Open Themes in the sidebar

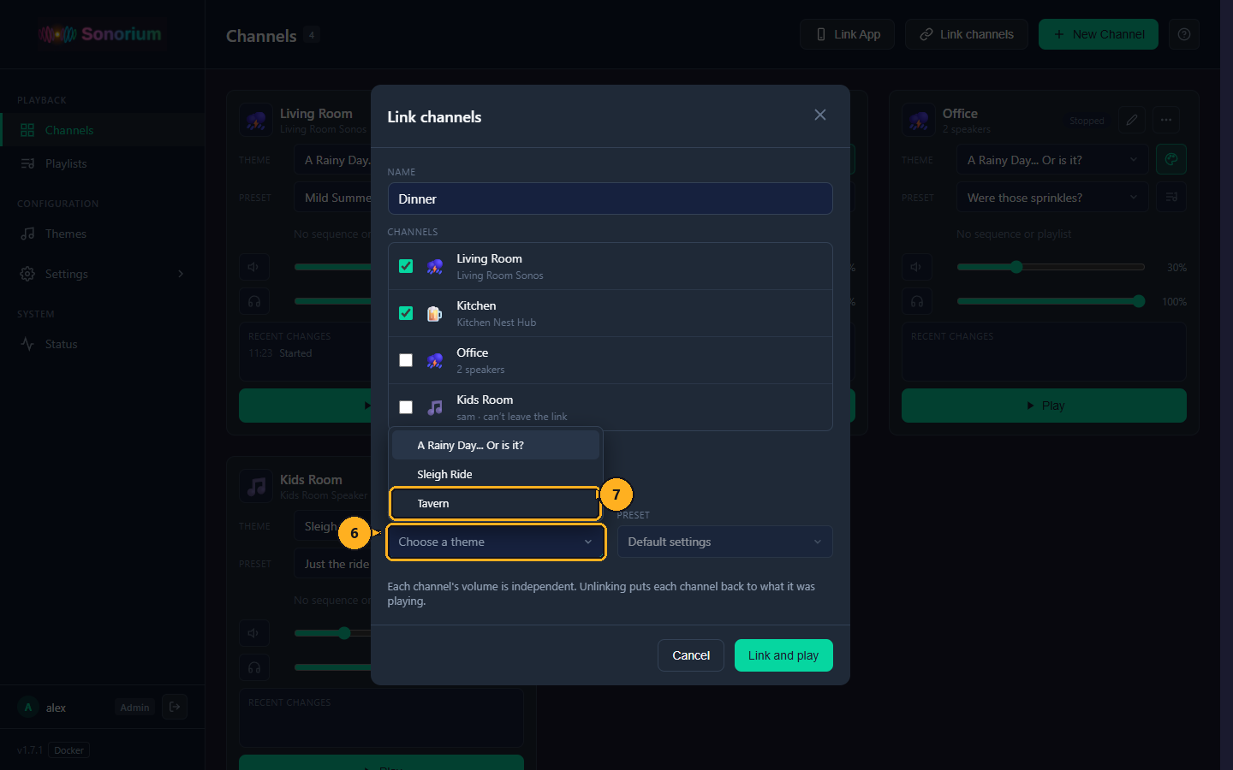pyautogui.click(x=103, y=234)
